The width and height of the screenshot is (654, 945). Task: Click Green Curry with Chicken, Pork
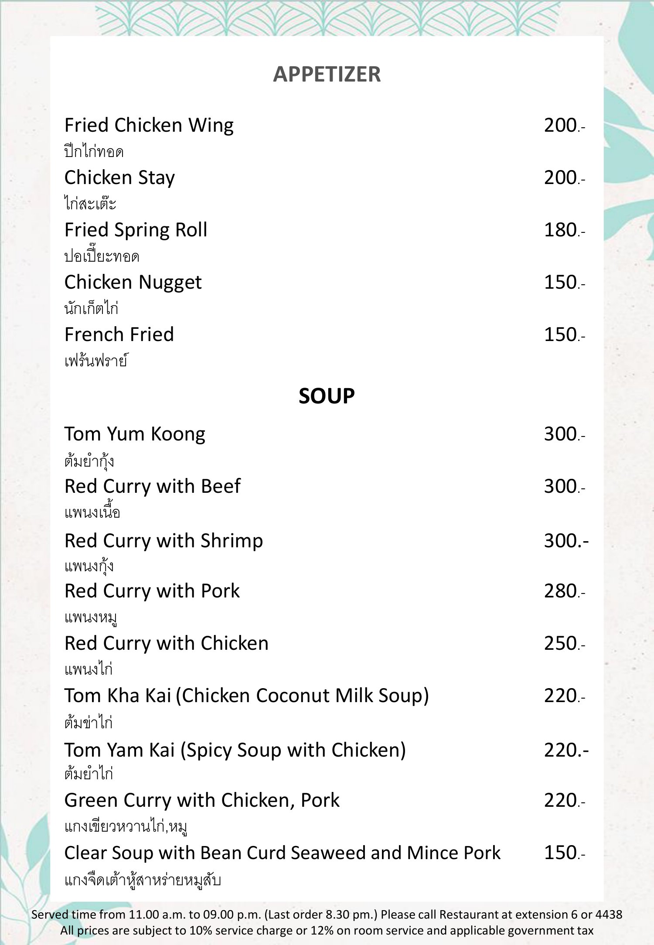pos(201,800)
